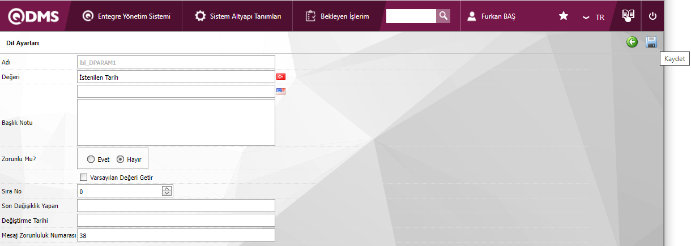
Task: Expand the TR language dropdown
Action: [x=594, y=17]
